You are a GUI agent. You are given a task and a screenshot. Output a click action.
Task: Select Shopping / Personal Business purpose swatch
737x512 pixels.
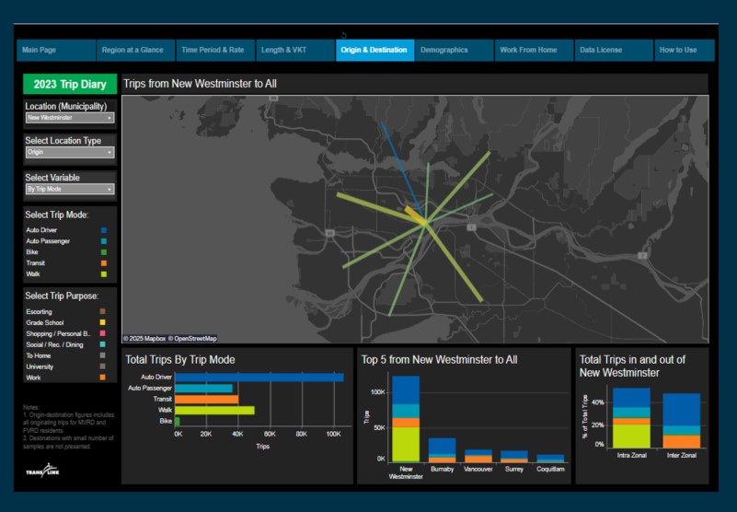point(103,333)
